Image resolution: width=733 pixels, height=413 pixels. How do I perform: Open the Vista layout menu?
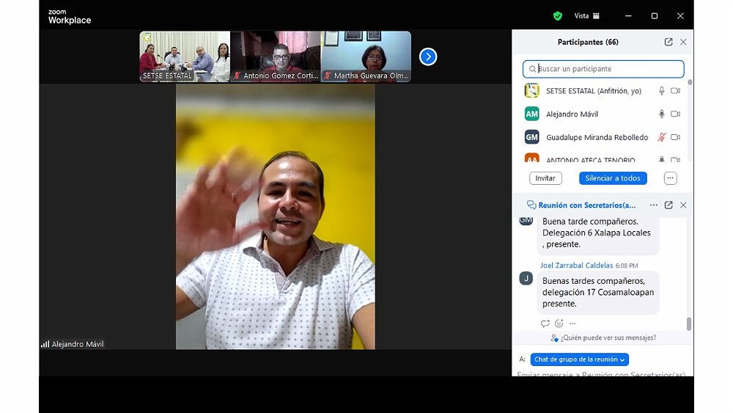[x=586, y=15]
